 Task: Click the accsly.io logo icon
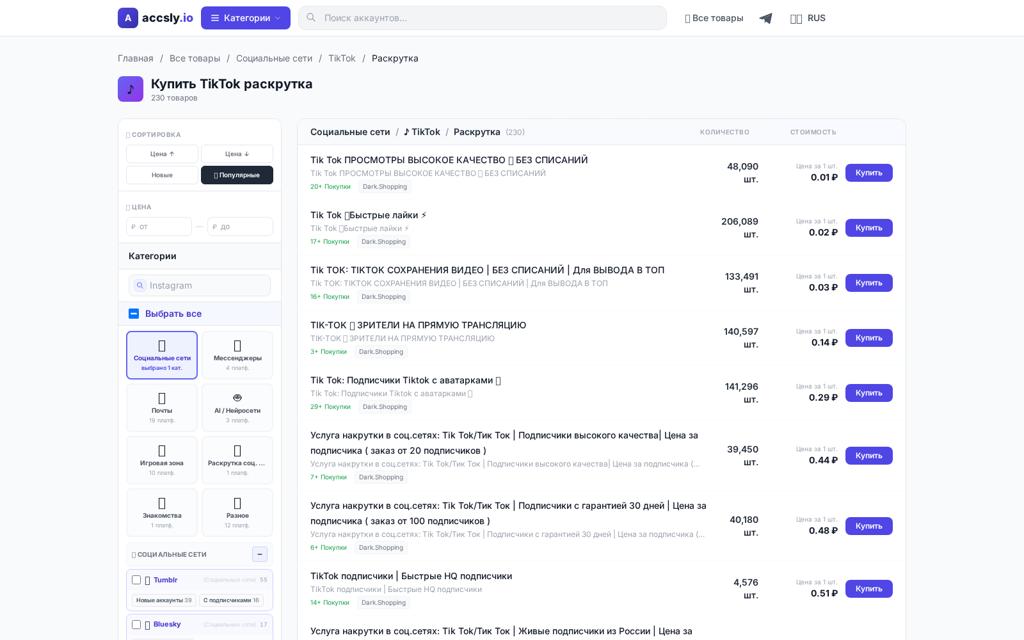pyautogui.click(x=128, y=18)
